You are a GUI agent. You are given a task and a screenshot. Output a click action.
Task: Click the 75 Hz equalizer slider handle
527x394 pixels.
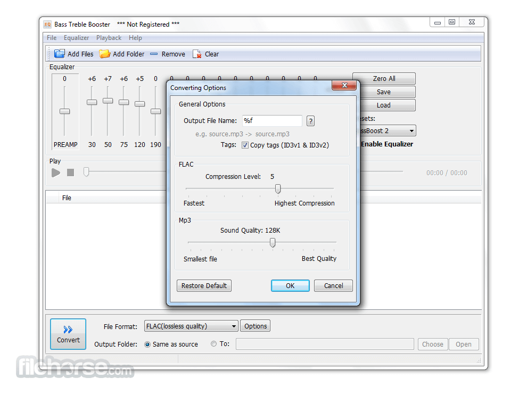pos(124,102)
